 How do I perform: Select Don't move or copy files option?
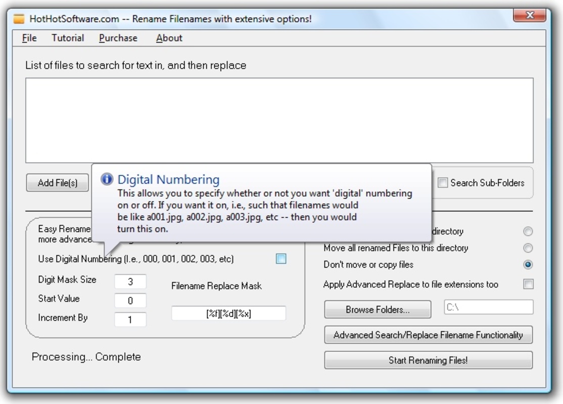528,265
